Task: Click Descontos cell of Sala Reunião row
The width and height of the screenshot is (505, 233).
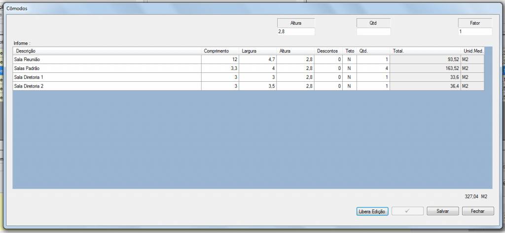Action: coord(328,60)
